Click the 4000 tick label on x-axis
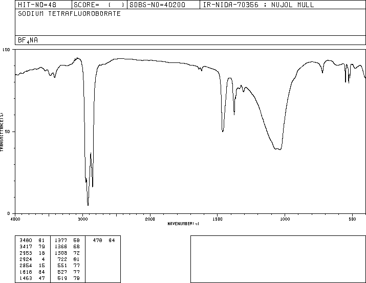The width and height of the screenshot is (366, 283). (x=15, y=219)
